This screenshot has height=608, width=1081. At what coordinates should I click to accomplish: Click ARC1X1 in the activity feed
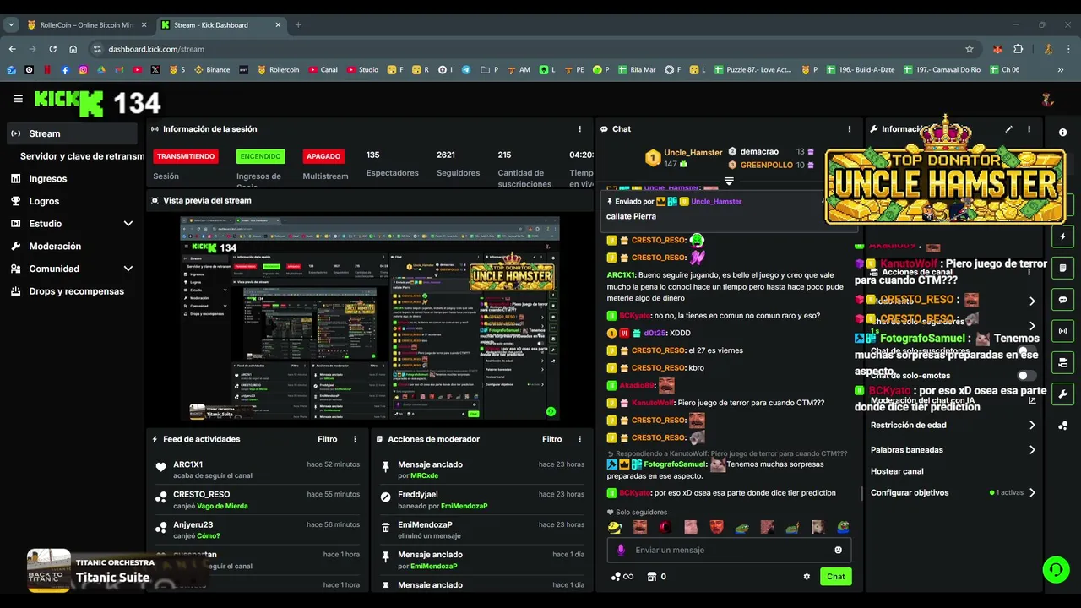click(x=187, y=464)
